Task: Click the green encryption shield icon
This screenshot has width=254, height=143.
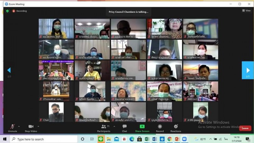Action: pos(7,11)
